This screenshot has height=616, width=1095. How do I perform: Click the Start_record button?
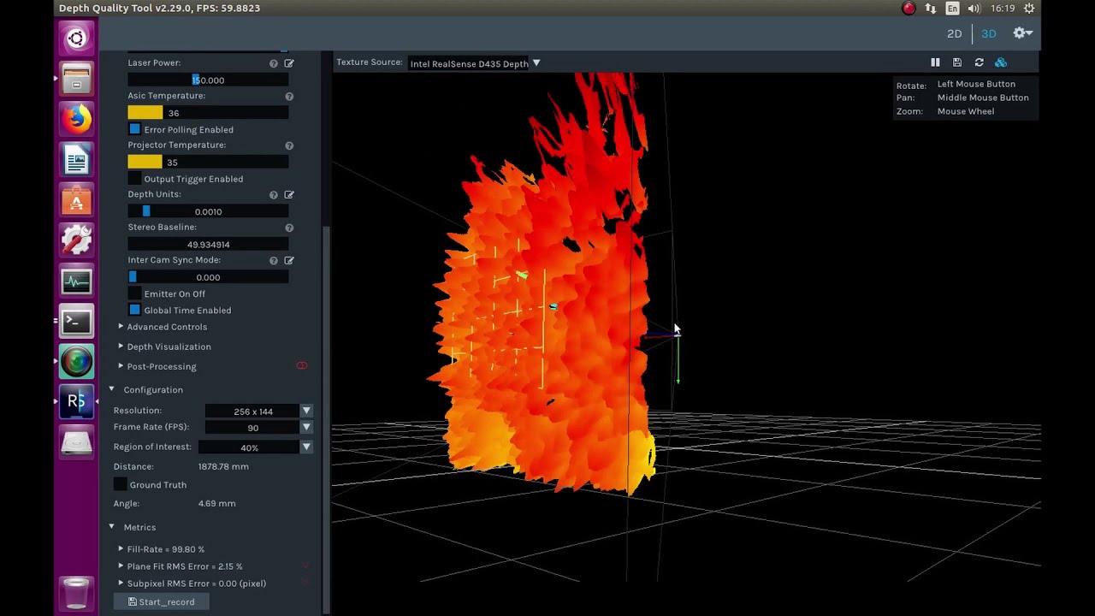(162, 602)
